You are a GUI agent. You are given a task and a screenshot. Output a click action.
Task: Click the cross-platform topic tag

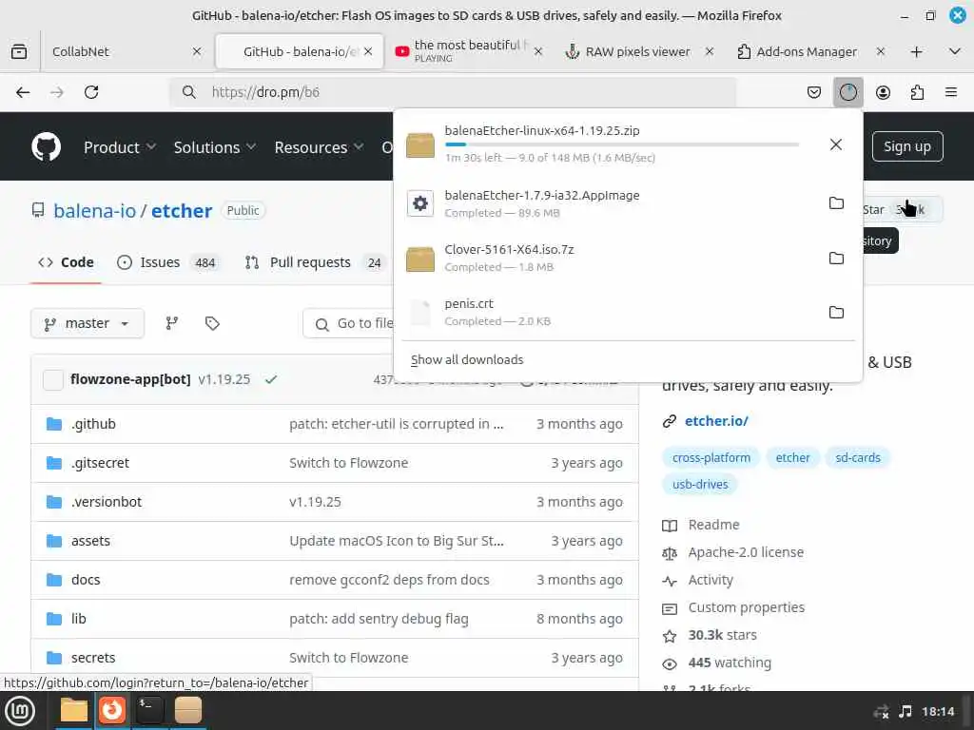(711, 457)
